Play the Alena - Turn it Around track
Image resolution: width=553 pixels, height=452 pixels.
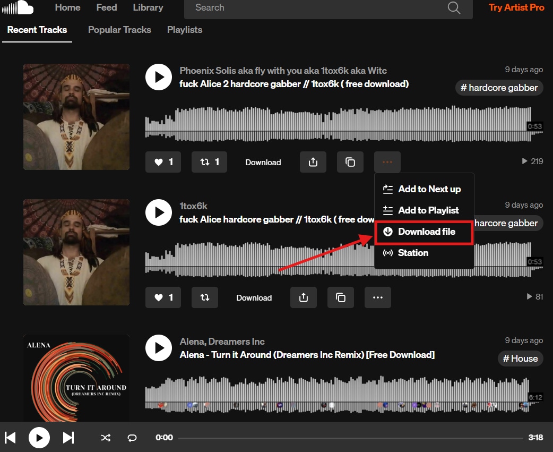coord(158,348)
